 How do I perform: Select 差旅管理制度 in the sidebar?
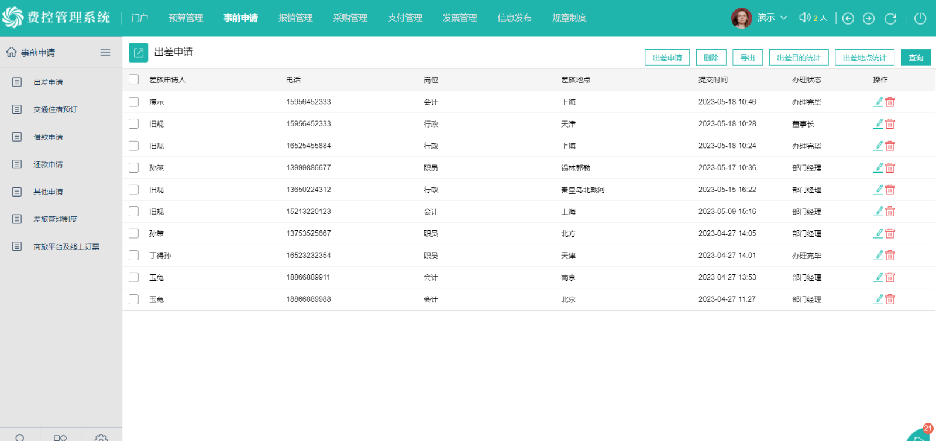pos(55,219)
